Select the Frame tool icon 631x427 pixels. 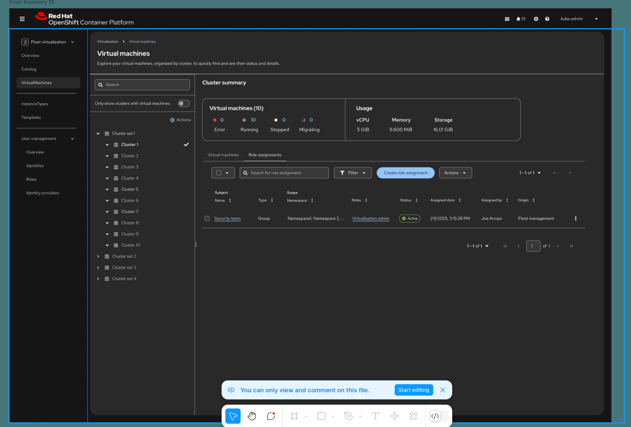[x=294, y=416]
